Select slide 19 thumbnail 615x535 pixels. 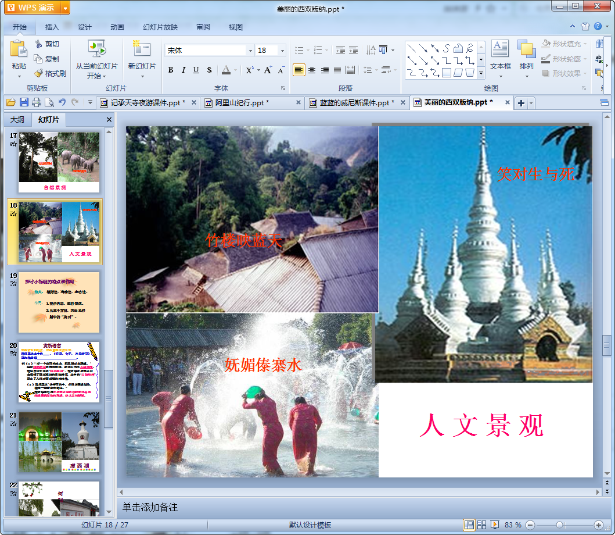tap(59, 302)
